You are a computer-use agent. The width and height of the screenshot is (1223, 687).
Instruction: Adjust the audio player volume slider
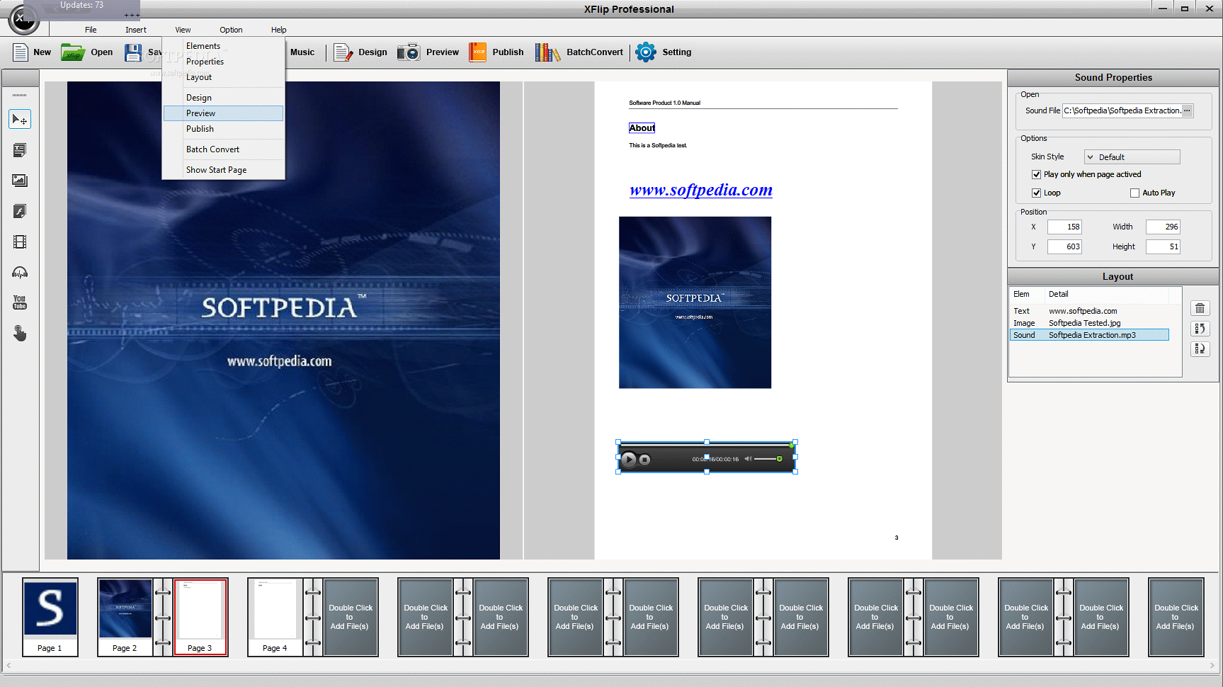click(768, 459)
